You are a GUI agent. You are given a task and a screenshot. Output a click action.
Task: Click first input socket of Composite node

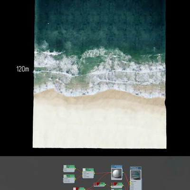pos(82,172)
